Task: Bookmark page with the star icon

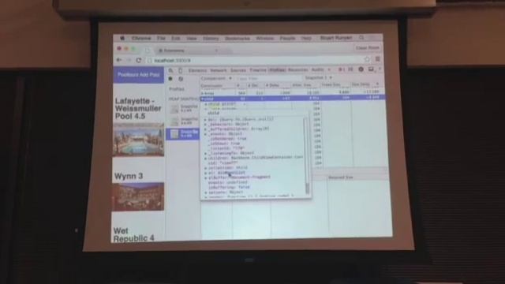Action: click(x=367, y=59)
